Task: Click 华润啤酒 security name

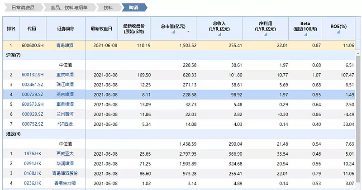Action: pyautogui.click(x=65, y=163)
